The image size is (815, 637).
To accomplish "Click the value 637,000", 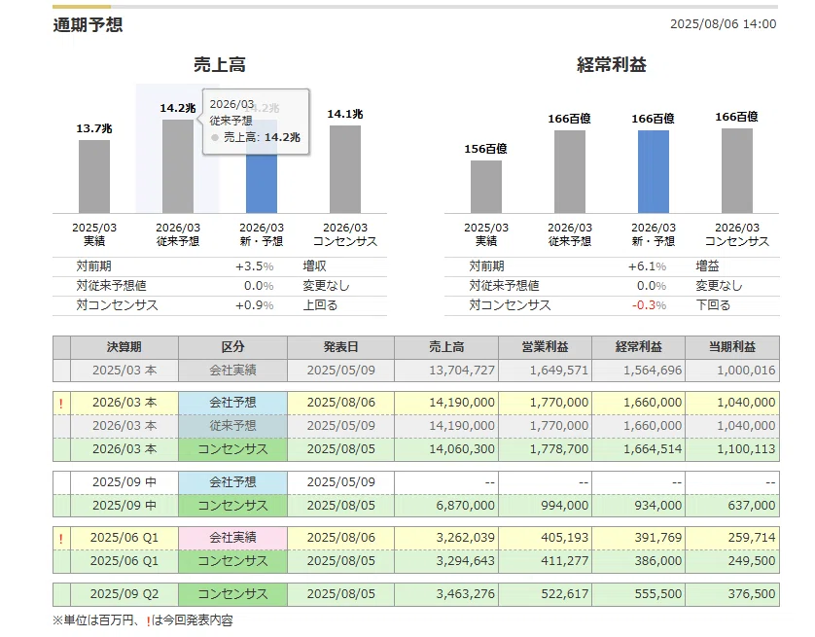I will pos(752,506).
